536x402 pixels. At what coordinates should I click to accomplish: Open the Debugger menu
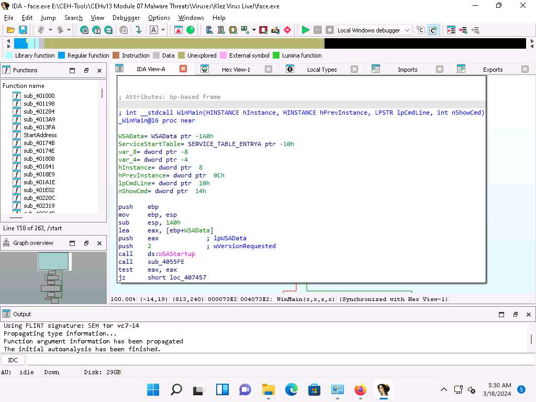(x=126, y=17)
